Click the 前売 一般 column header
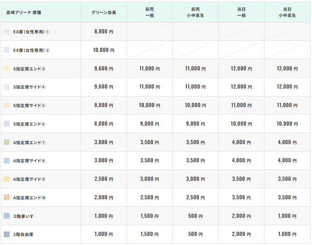The image size is (312, 245). (150, 12)
